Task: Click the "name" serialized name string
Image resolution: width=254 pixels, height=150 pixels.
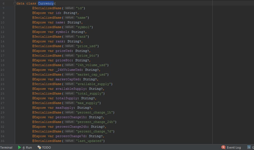Action: (x=81, y=18)
